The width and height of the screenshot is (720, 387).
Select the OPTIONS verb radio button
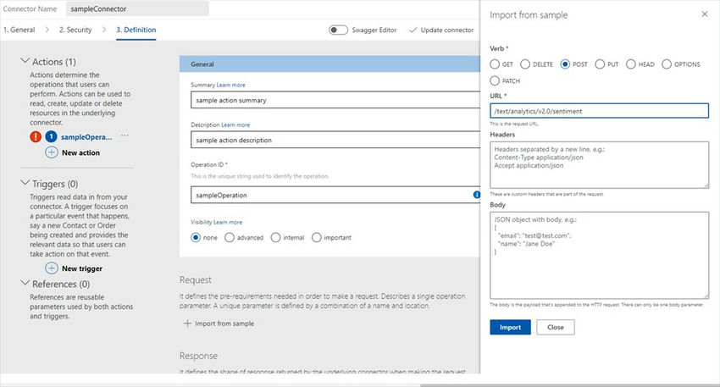pyautogui.click(x=667, y=64)
